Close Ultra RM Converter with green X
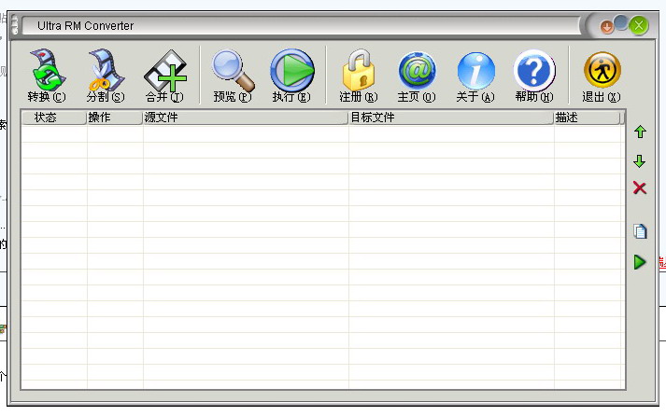666x416 pixels. (638, 25)
